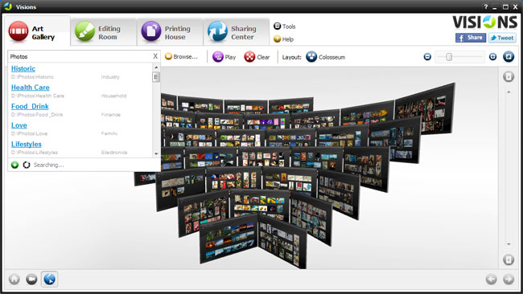Click the search list scroll-down arrow
This screenshot has width=523, height=294.
click(x=156, y=153)
